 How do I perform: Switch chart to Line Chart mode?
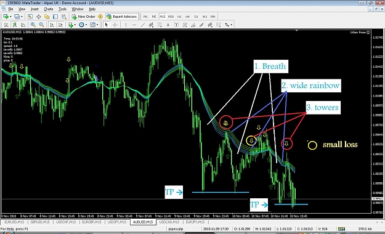pos(23,25)
